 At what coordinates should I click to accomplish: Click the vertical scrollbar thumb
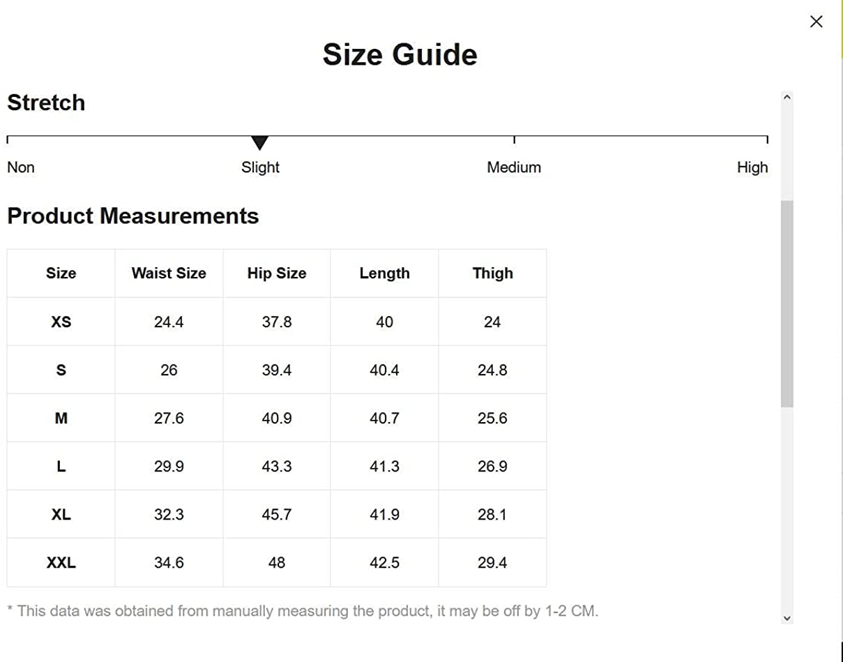tap(787, 303)
